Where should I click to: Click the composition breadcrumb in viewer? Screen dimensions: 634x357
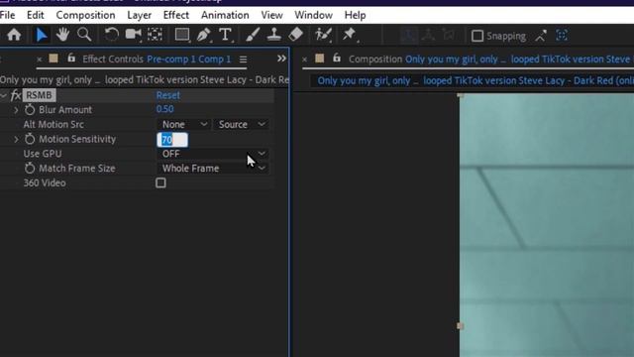click(475, 80)
